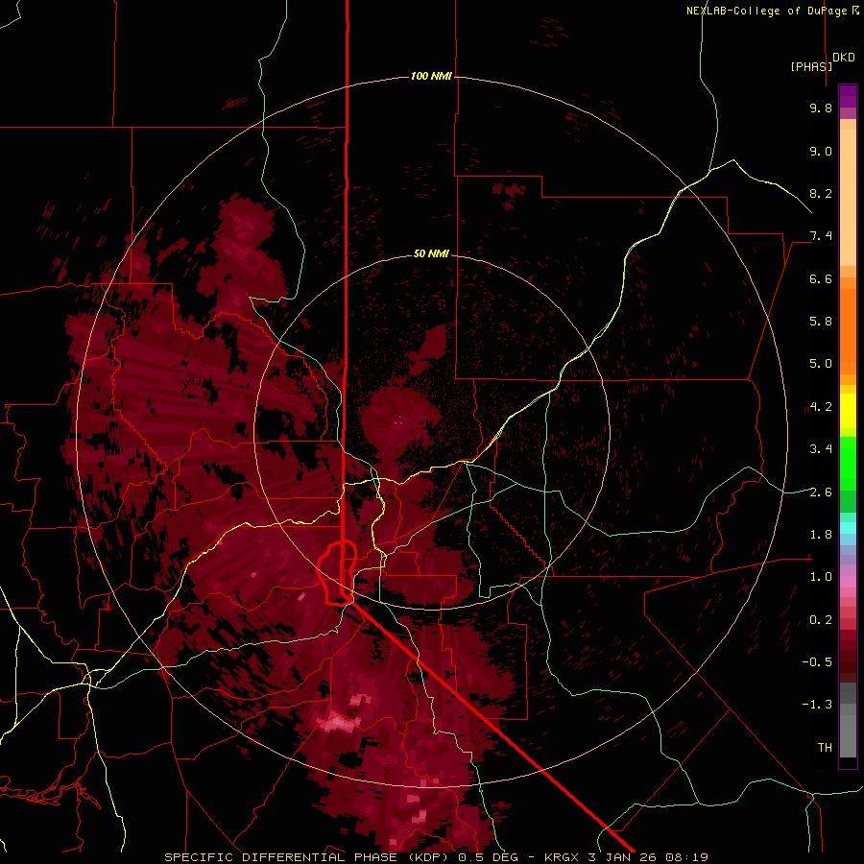Select the 0.2 value on the scale
Screen dimensions: 864x864
(x=821, y=620)
